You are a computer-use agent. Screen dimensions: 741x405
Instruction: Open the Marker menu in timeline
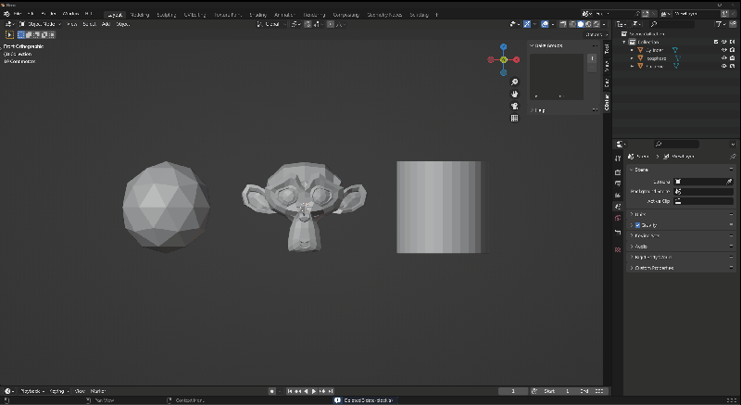[98, 391]
